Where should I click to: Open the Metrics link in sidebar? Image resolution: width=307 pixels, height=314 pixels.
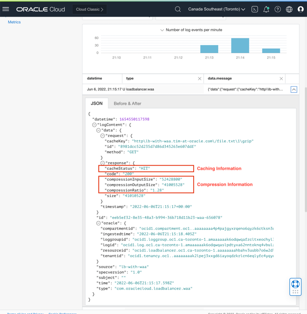click(14, 22)
